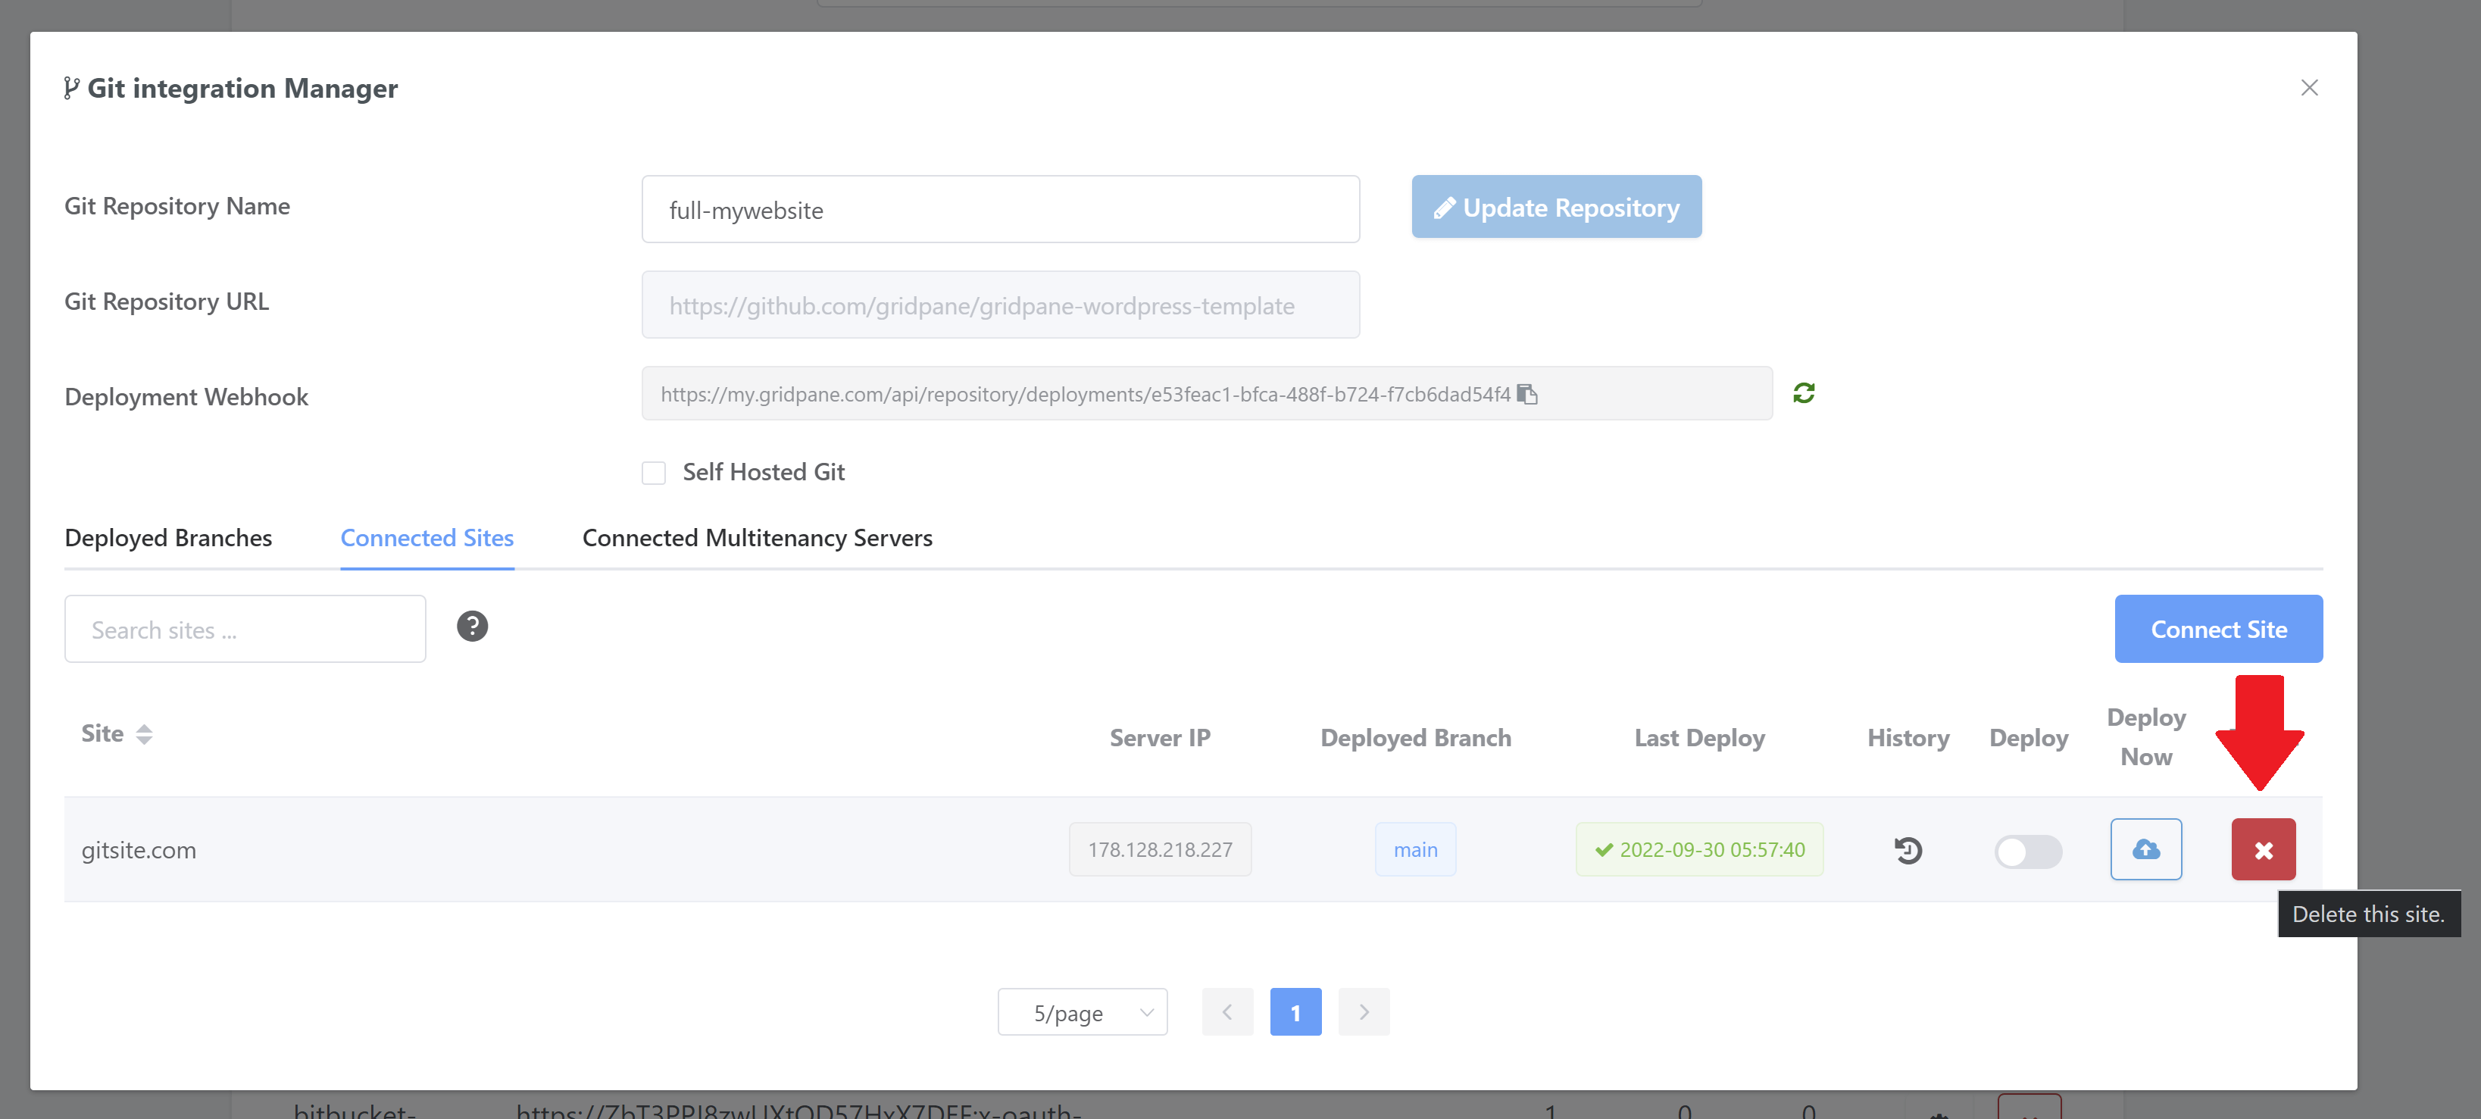Close the Git integration Manager dialog
The image size is (2481, 1119).
pyautogui.click(x=2308, y=88)
